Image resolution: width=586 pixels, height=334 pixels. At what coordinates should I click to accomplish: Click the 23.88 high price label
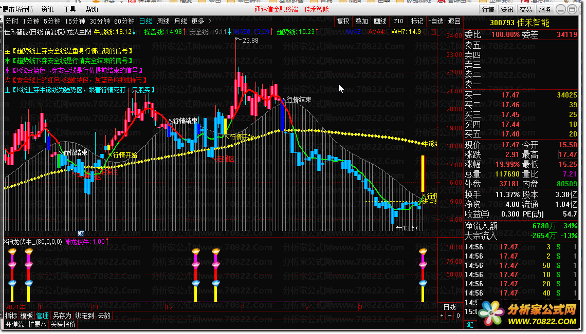250,41
